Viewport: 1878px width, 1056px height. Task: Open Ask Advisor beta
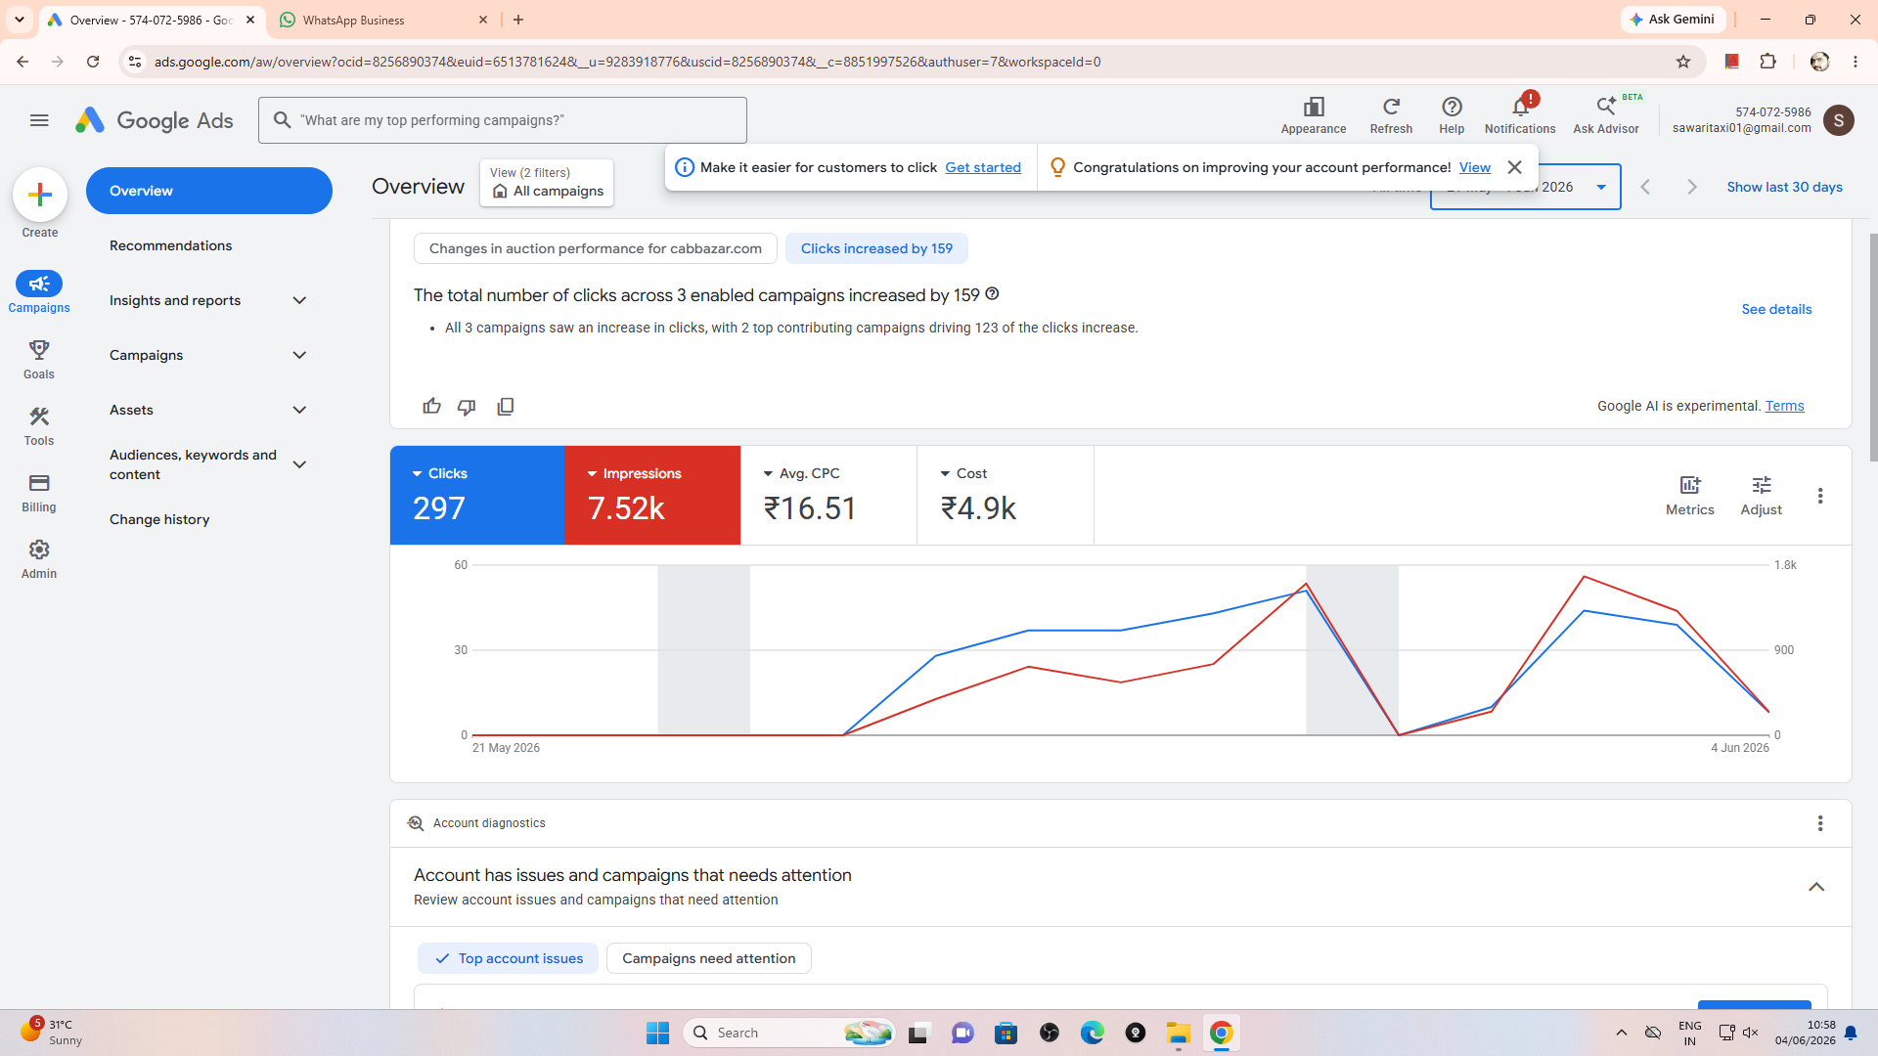1606,115
